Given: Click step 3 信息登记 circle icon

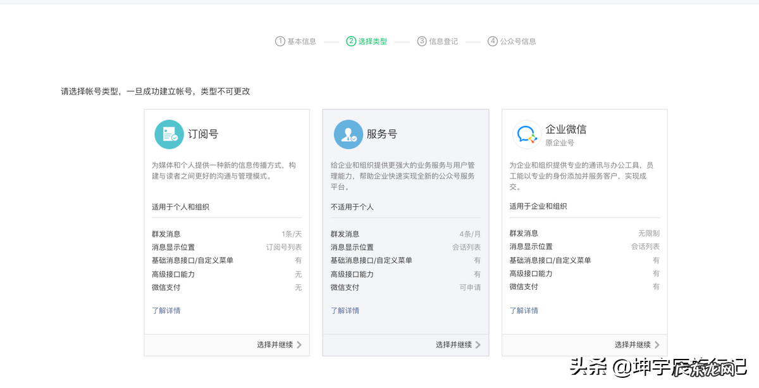Looking at the screenshot, I should click(421, 41).
